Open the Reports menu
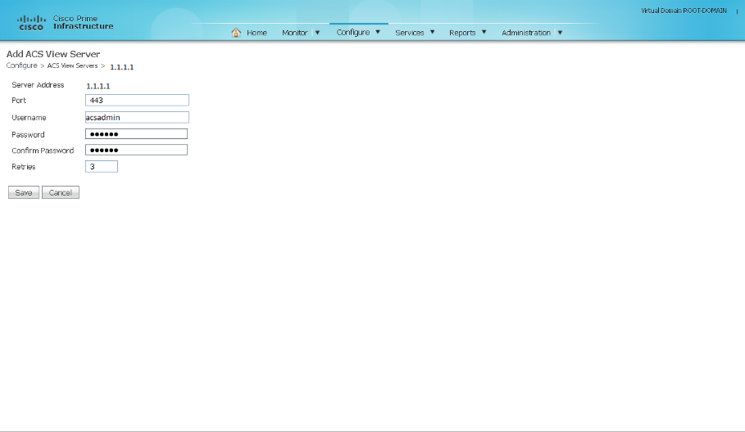 [x=462, y=33]
